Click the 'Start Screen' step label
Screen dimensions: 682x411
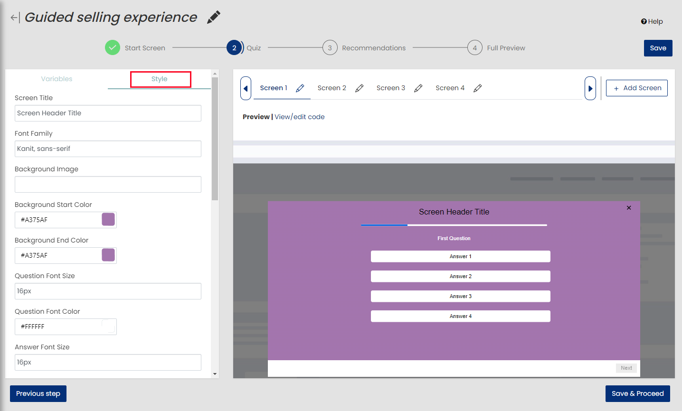(x=145, y=48)
